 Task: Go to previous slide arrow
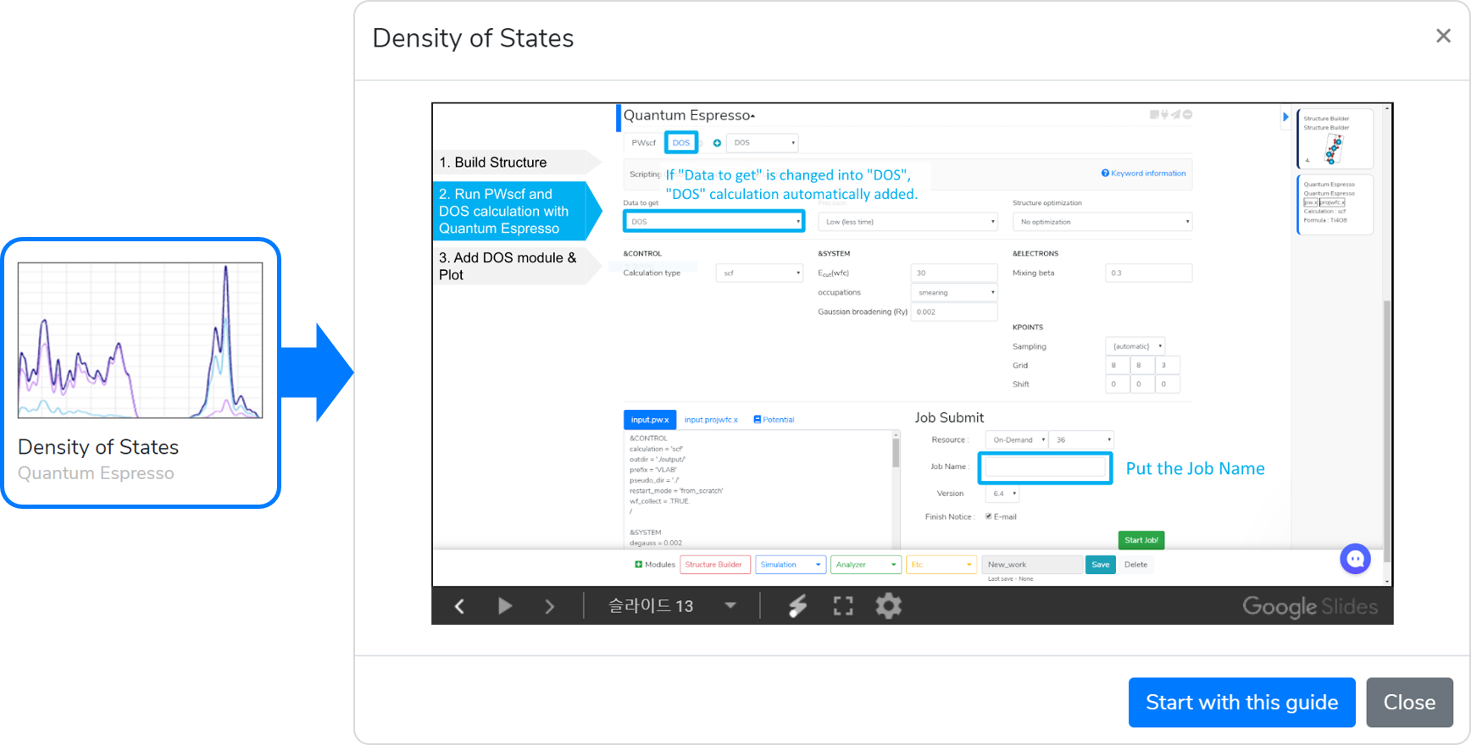459,606
